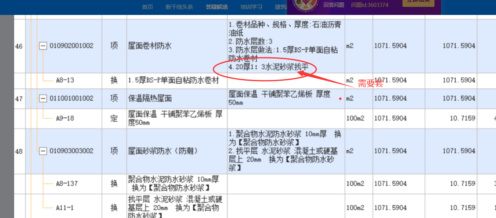This screenshot has height=218, width=496.
Task: Select sub-item A8-13
Action: tap(65, 80)
